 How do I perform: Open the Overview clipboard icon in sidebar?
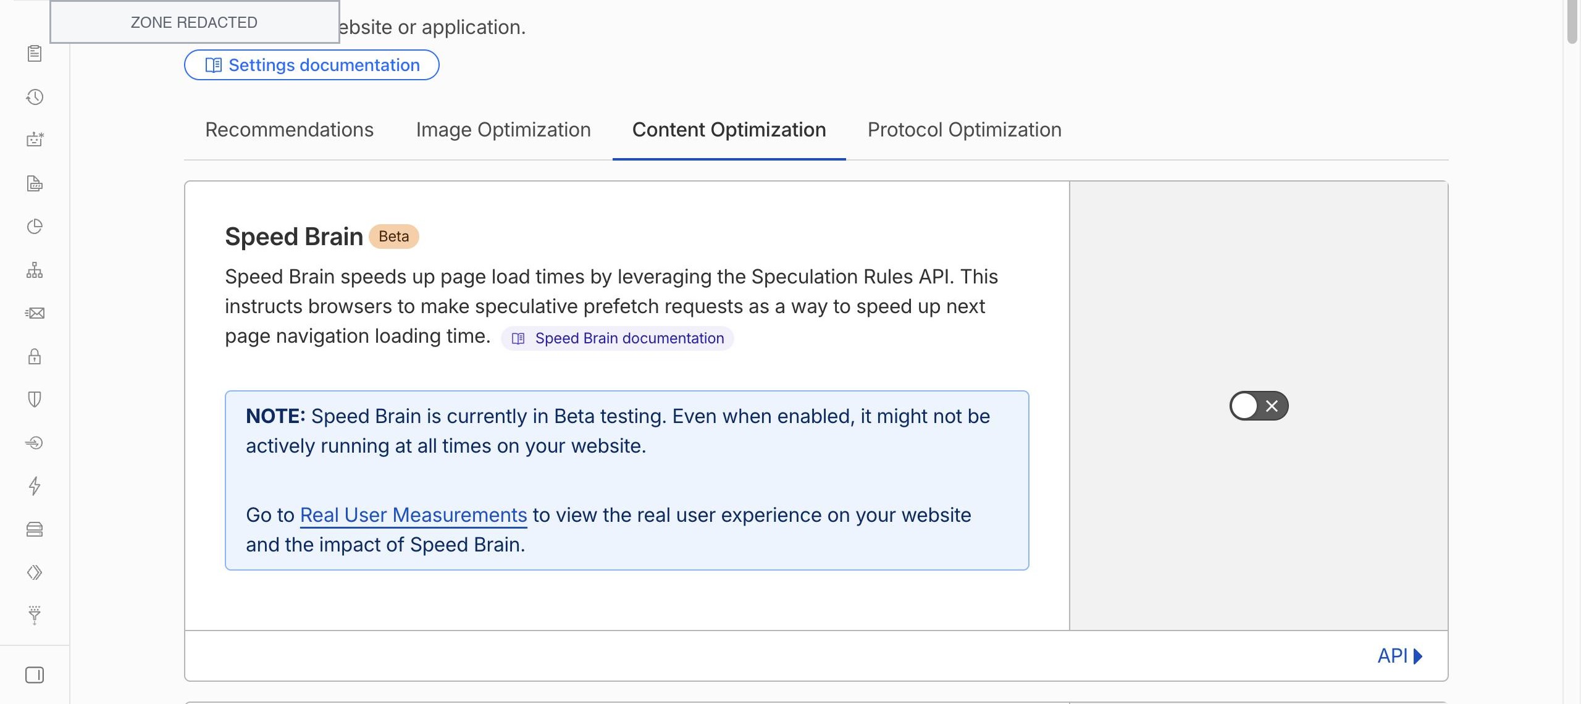35,54
